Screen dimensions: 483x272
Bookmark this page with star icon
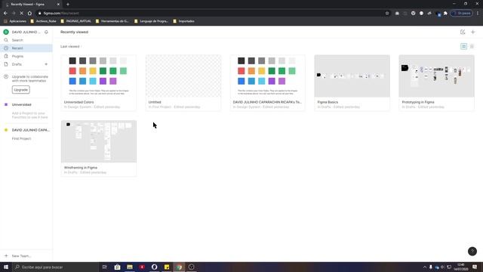[x=387, y=14]
